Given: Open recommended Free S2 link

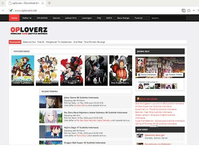Looking at the screenshot, I should point(41,42).
